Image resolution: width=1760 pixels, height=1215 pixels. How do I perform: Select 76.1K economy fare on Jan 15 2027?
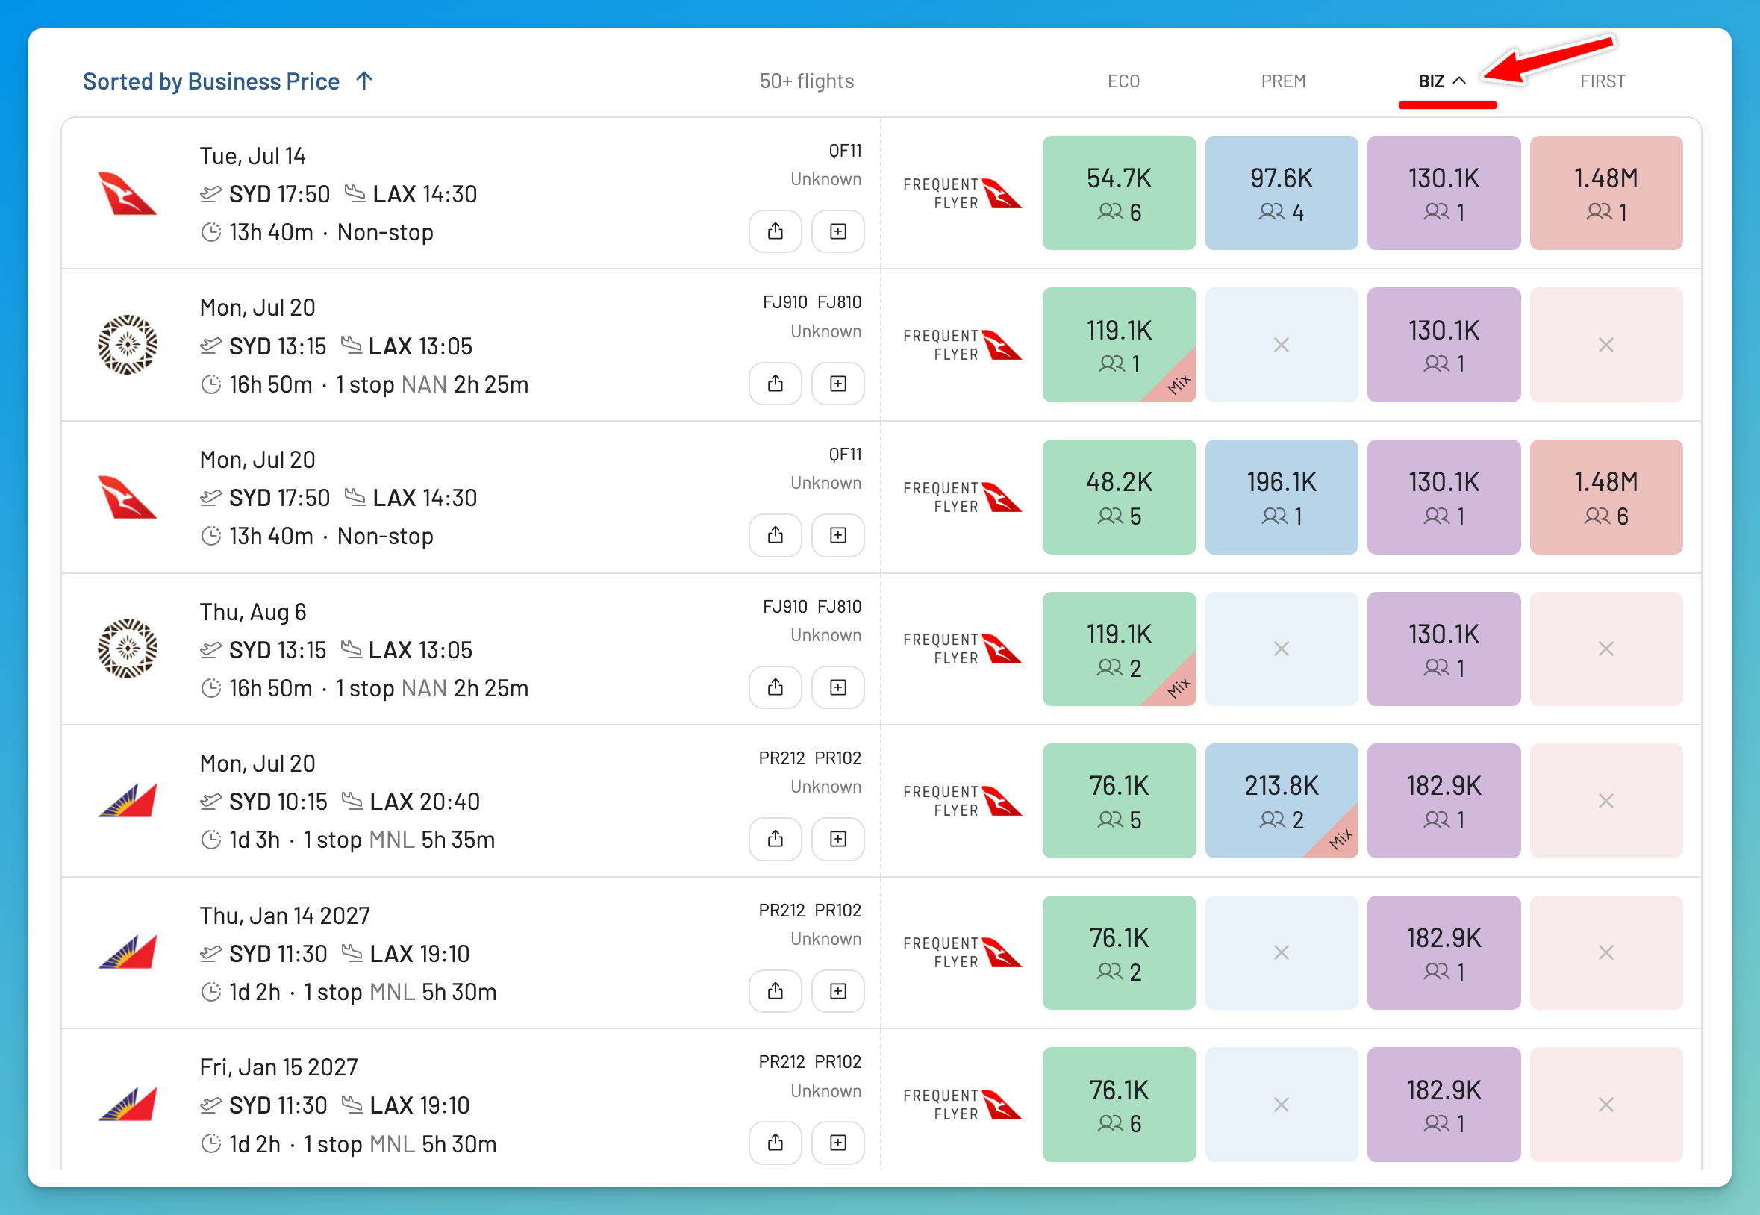coord(1119,1105)
